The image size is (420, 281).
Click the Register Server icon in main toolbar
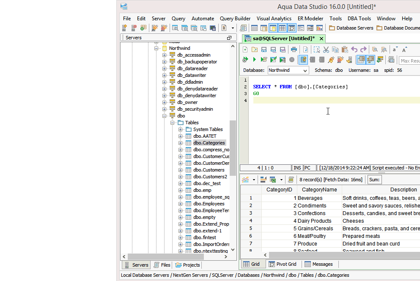(124, 28)
